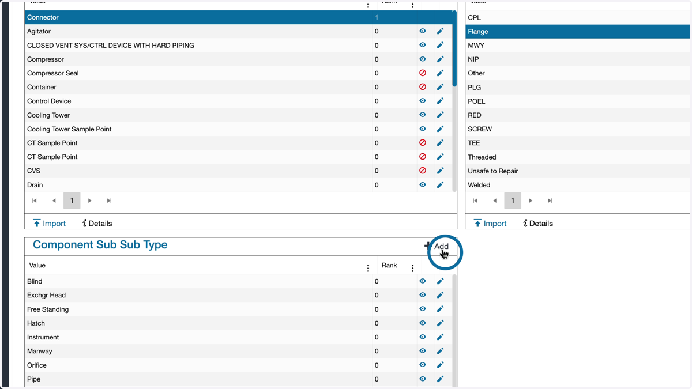Go to next page in component type pager
Viewport: 692px width, 389px height.
[x=90, y=201]
